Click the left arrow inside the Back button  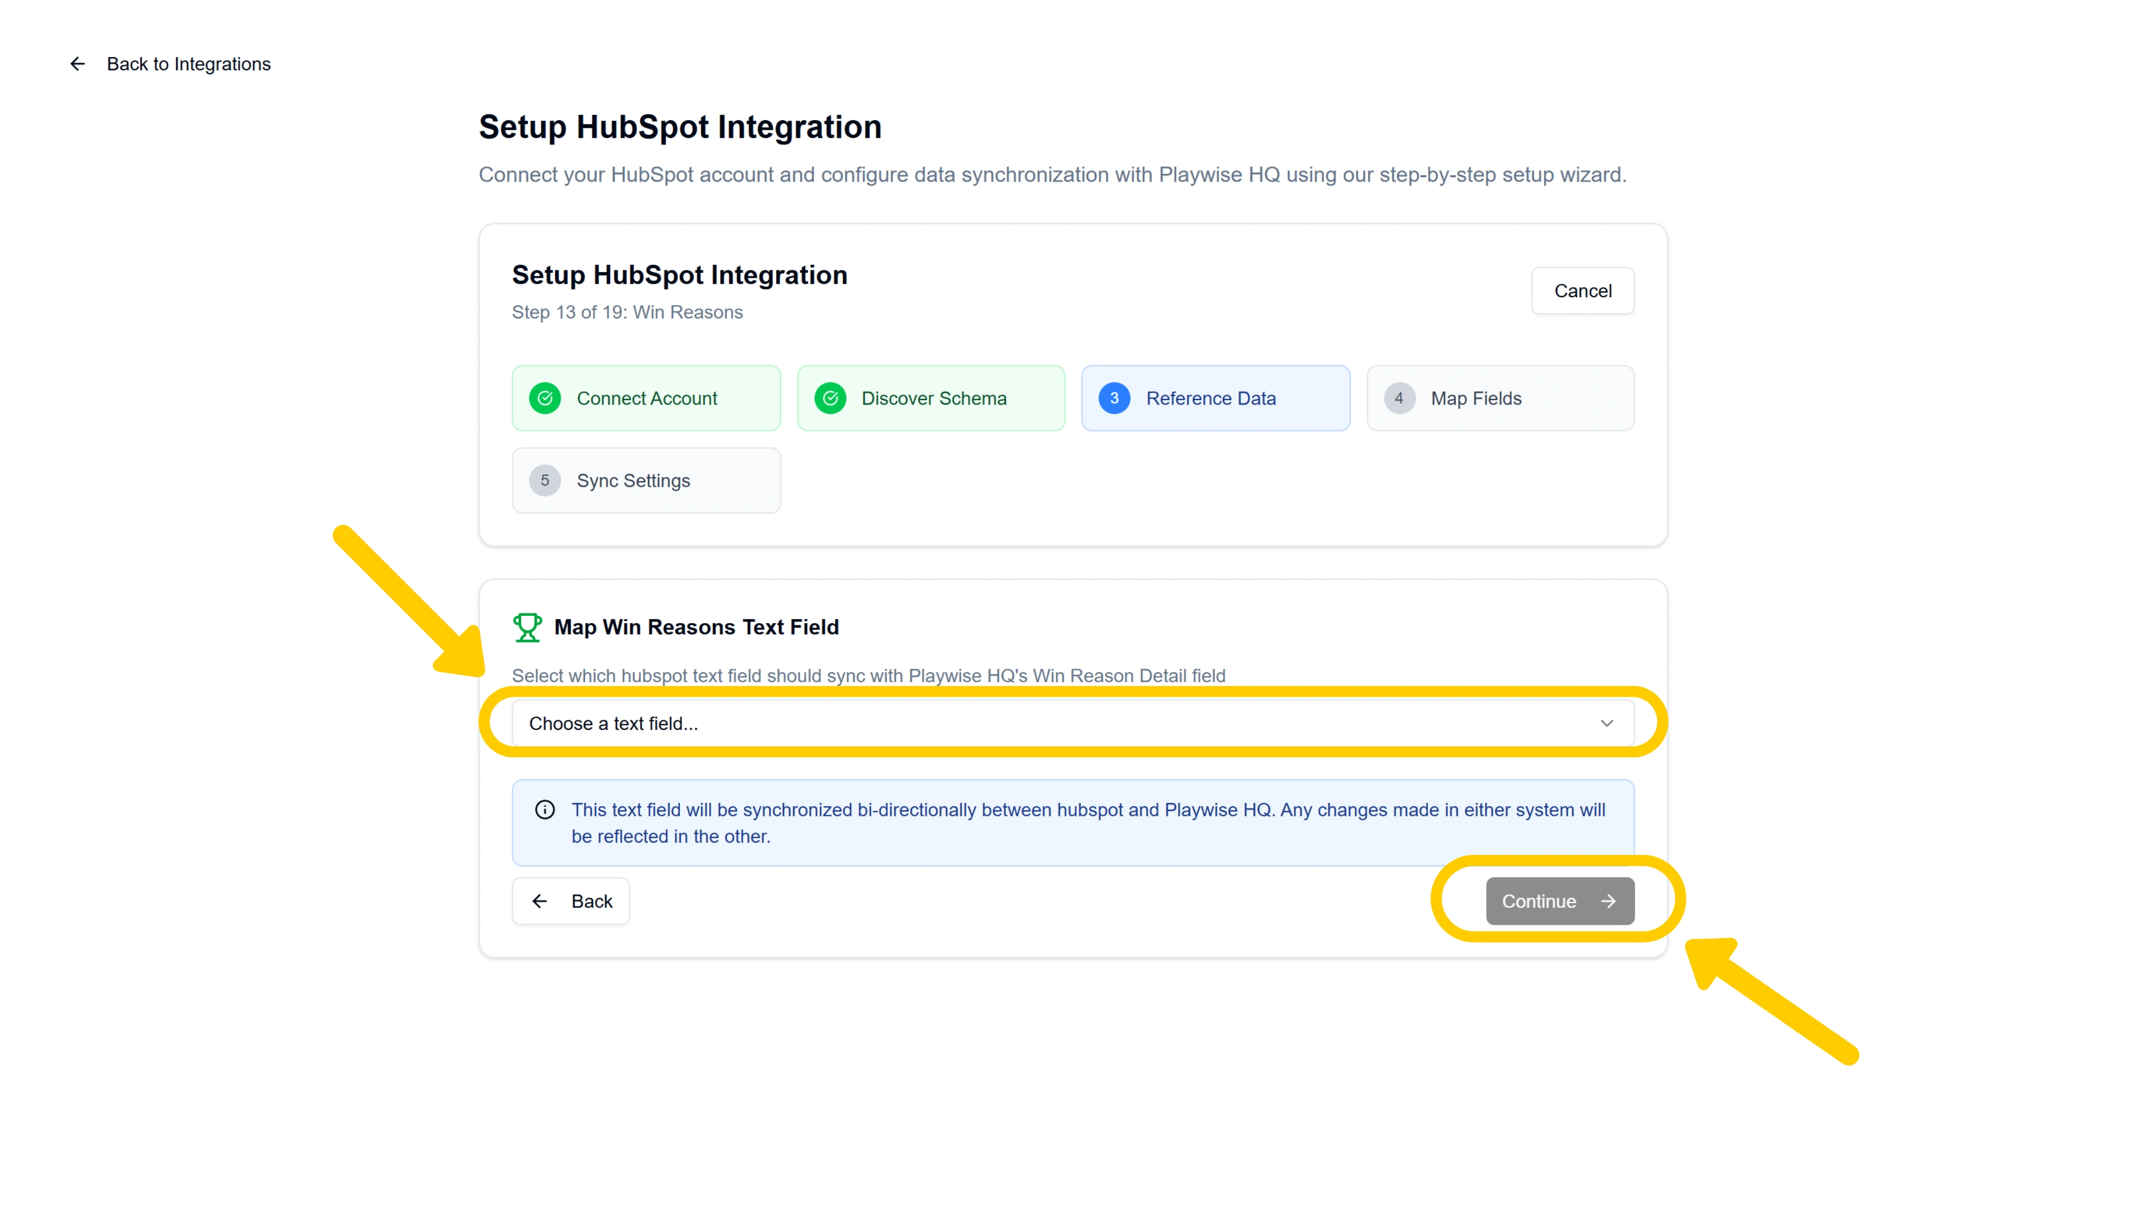pos(539,900)
